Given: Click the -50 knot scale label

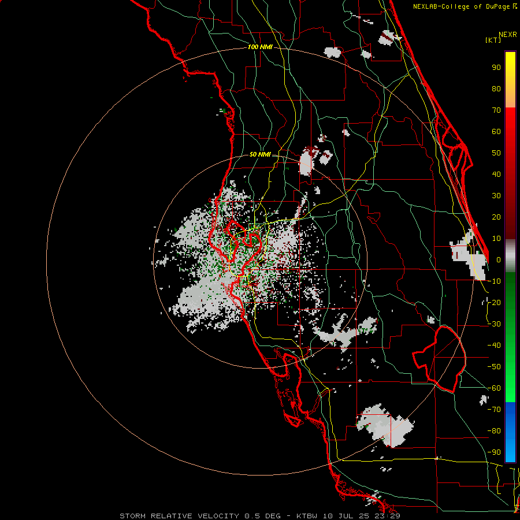Looking at the screenshot, I should [494, 367].
